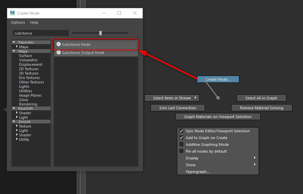Select the Substance Output Node entry
303x194 pixels.
point(96,53)
